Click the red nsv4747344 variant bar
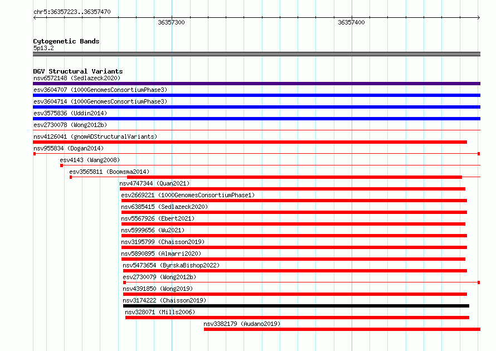Viewport: 496px width, 351px height. (293, 189)
